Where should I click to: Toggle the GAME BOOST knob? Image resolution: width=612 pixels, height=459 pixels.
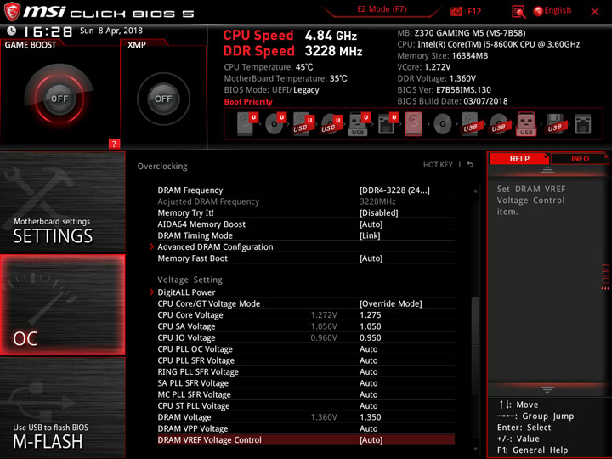pos(59,99)
